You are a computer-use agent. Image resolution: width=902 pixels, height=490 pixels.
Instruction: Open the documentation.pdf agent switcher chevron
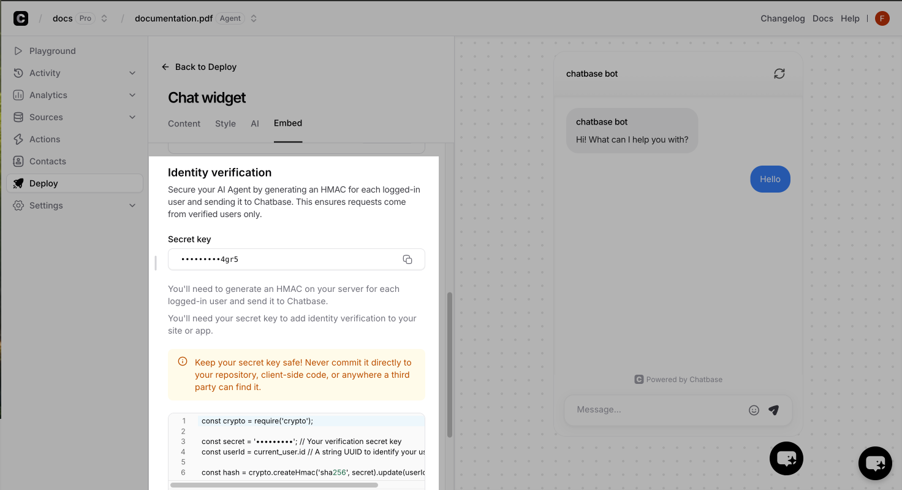(x=254, y=18)
